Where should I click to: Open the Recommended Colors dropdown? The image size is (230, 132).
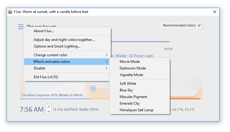(x=180, y=25)
